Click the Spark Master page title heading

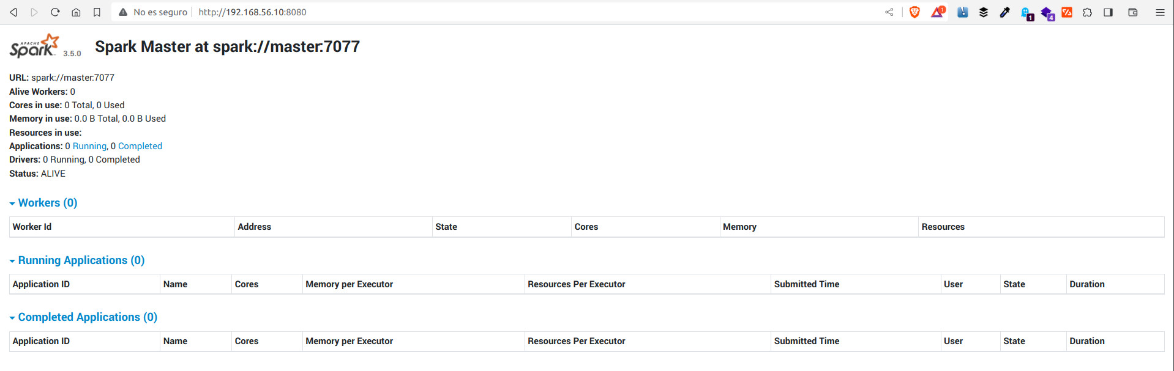(x=227, y=46)
